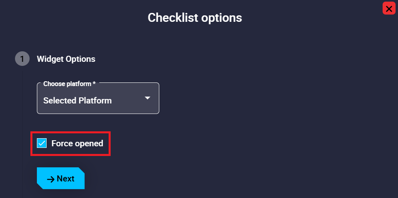The image size is (398, 198).
Task: Click the Choose platform field label
Action: tap(69, 84)
